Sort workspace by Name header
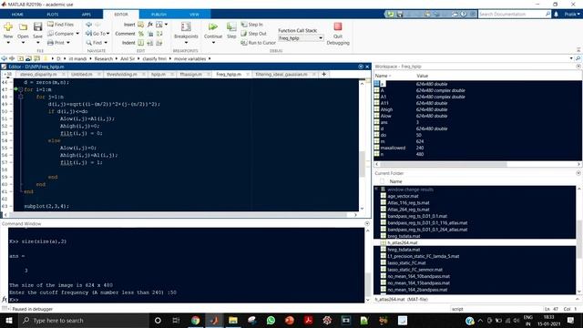The height and width of the screenshot is (328, 583). tap(383, 76)
